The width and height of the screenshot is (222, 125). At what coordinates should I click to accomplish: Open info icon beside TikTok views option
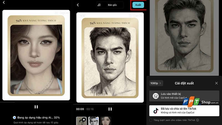[198, 120]
